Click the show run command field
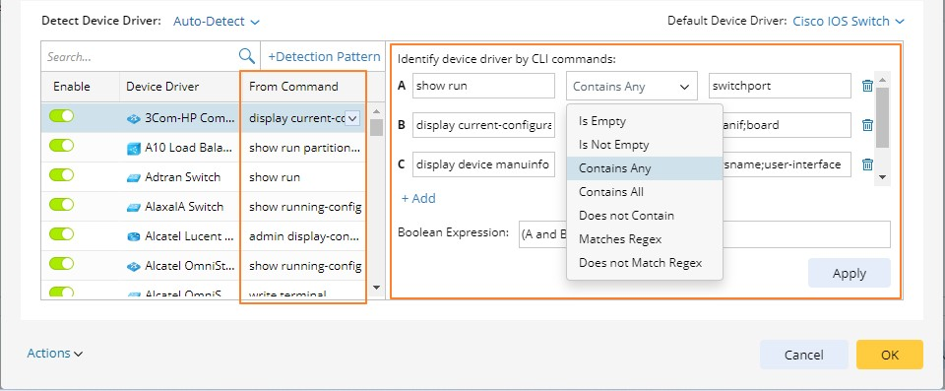 coord(483,86)
